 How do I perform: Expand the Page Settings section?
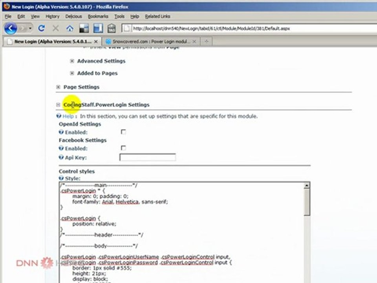[58, 87]
